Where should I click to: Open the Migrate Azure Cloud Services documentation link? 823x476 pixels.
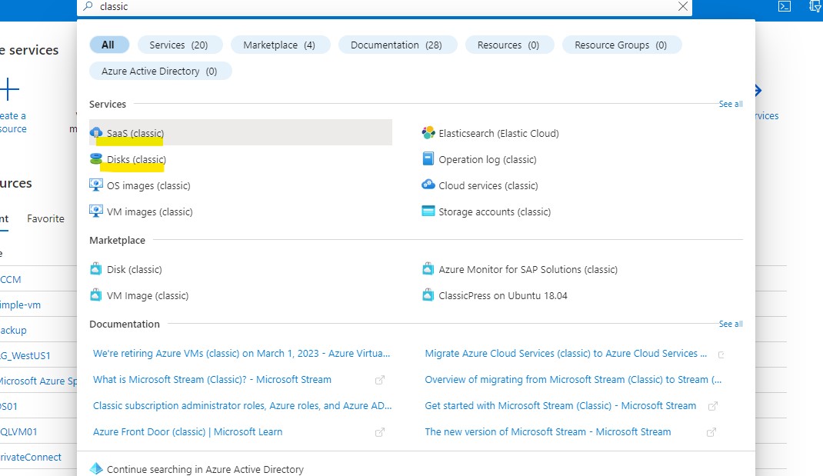[564, 354]
